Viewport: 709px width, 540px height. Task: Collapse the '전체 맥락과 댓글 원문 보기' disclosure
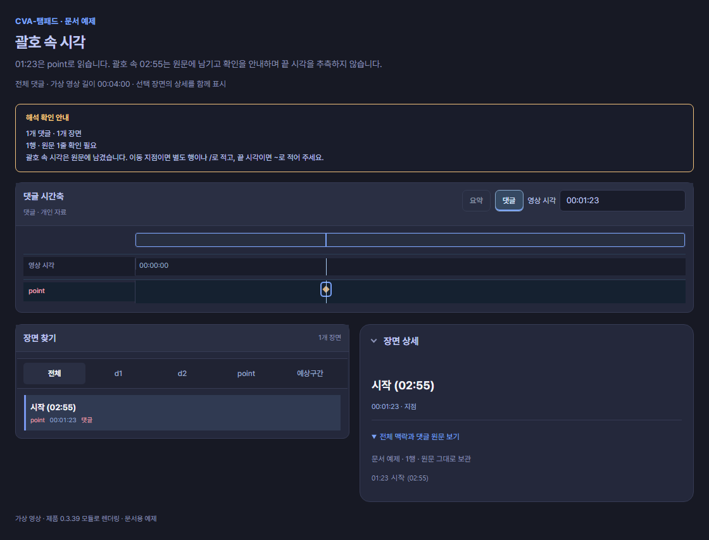pos(415,436)
